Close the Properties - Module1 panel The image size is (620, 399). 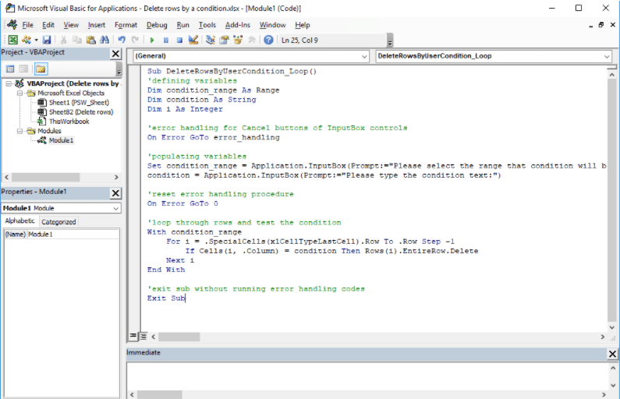pos(115,192)
